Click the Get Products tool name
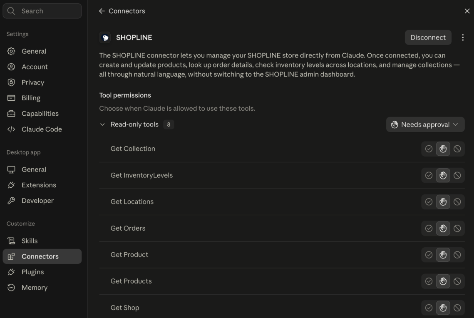 click(131, 281)
